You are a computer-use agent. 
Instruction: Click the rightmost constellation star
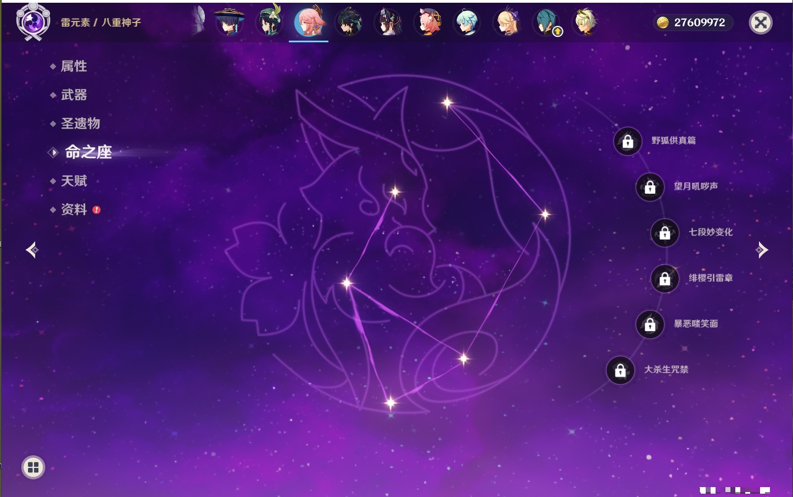pos(545,214)
